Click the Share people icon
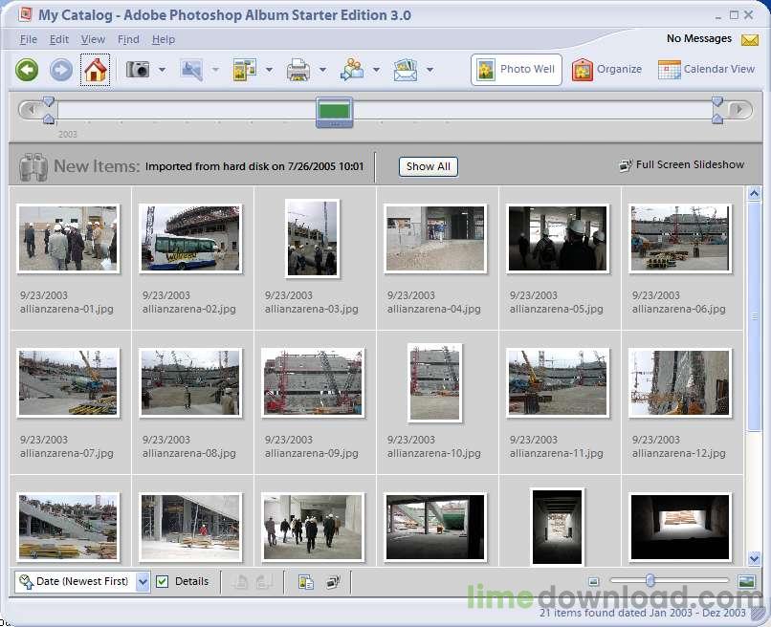The width and height of the screenshot is (771, 627). pos(352,70)
